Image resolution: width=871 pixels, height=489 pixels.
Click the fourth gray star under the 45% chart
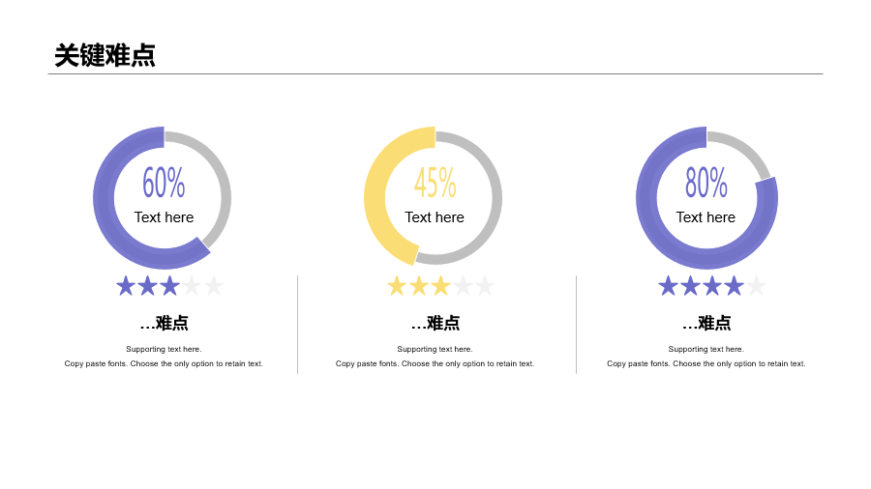coord(464,286)
